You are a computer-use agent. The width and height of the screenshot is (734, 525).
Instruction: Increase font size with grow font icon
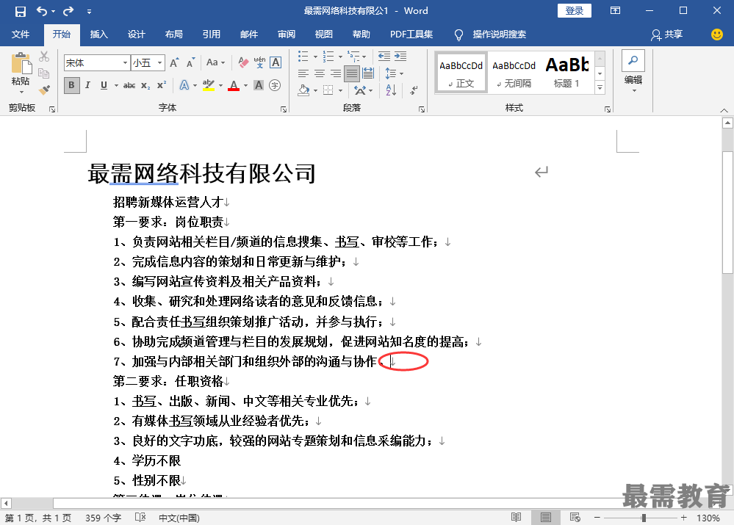(x=174, y=62)
